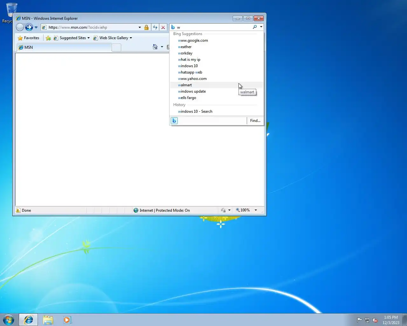Click Add to Favorites Bar icon
The height and width of the screenshot is (326, 407).
[x=48, y=38]
